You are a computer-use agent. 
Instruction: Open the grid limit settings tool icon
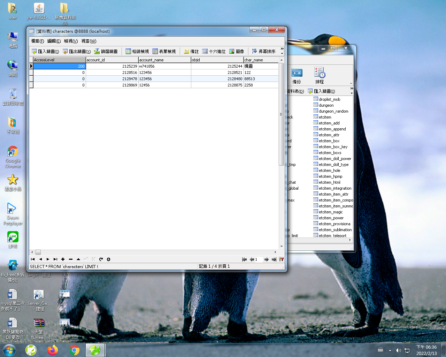click(281, 259)
